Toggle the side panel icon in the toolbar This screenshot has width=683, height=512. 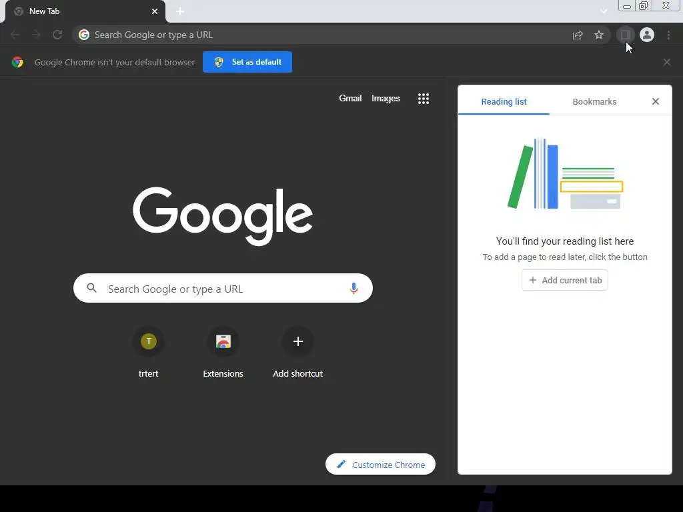coord(626,35)
